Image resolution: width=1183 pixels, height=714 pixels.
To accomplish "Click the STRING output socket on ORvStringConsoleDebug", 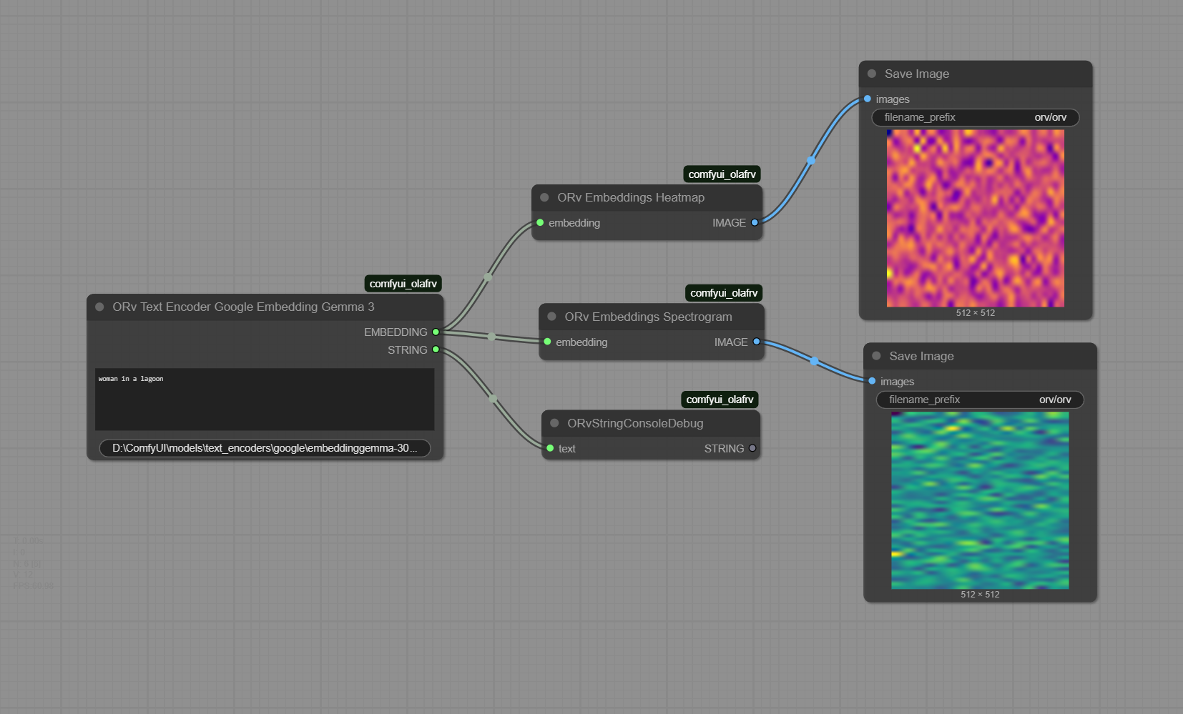I will tap(752, 448).
